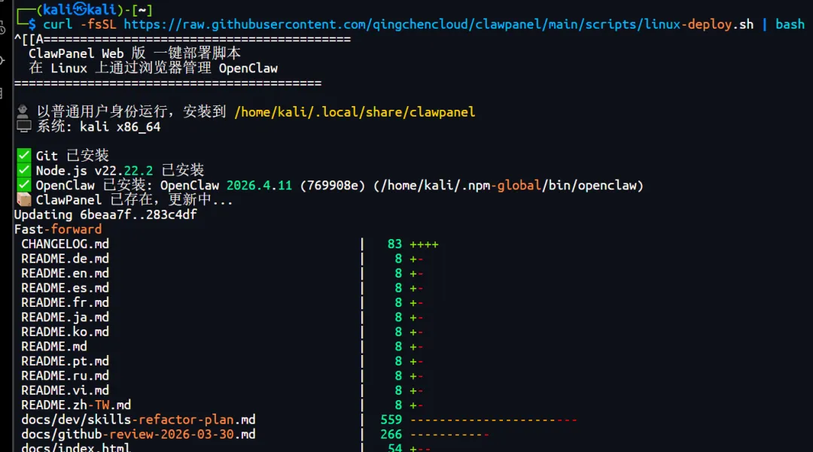Click the file name README.pt.md
The height and width of the screenshot is (452, 813).
pyautogui.click(x=65, y=361)
